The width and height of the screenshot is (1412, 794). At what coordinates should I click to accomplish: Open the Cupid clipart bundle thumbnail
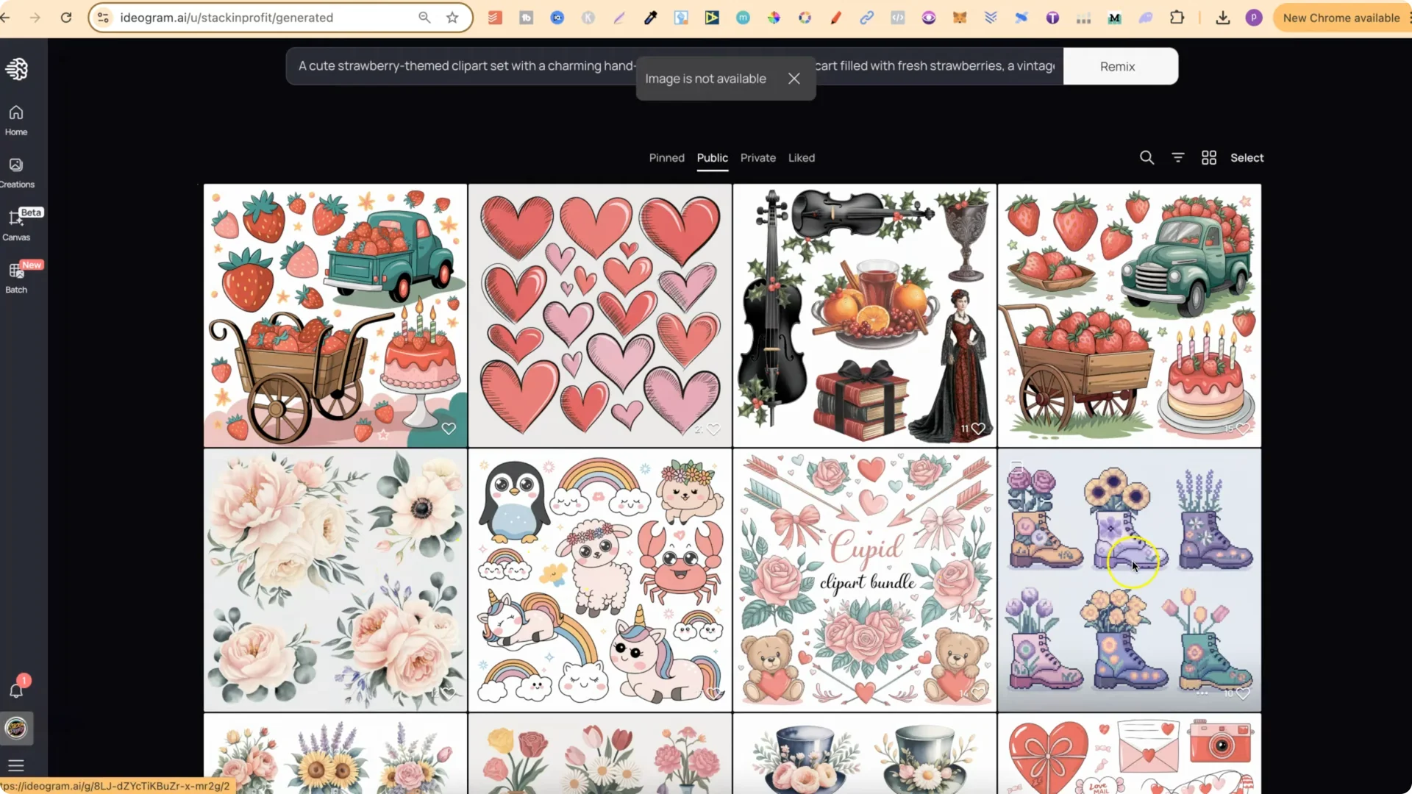pyautogui.click(x=864, y=579)
